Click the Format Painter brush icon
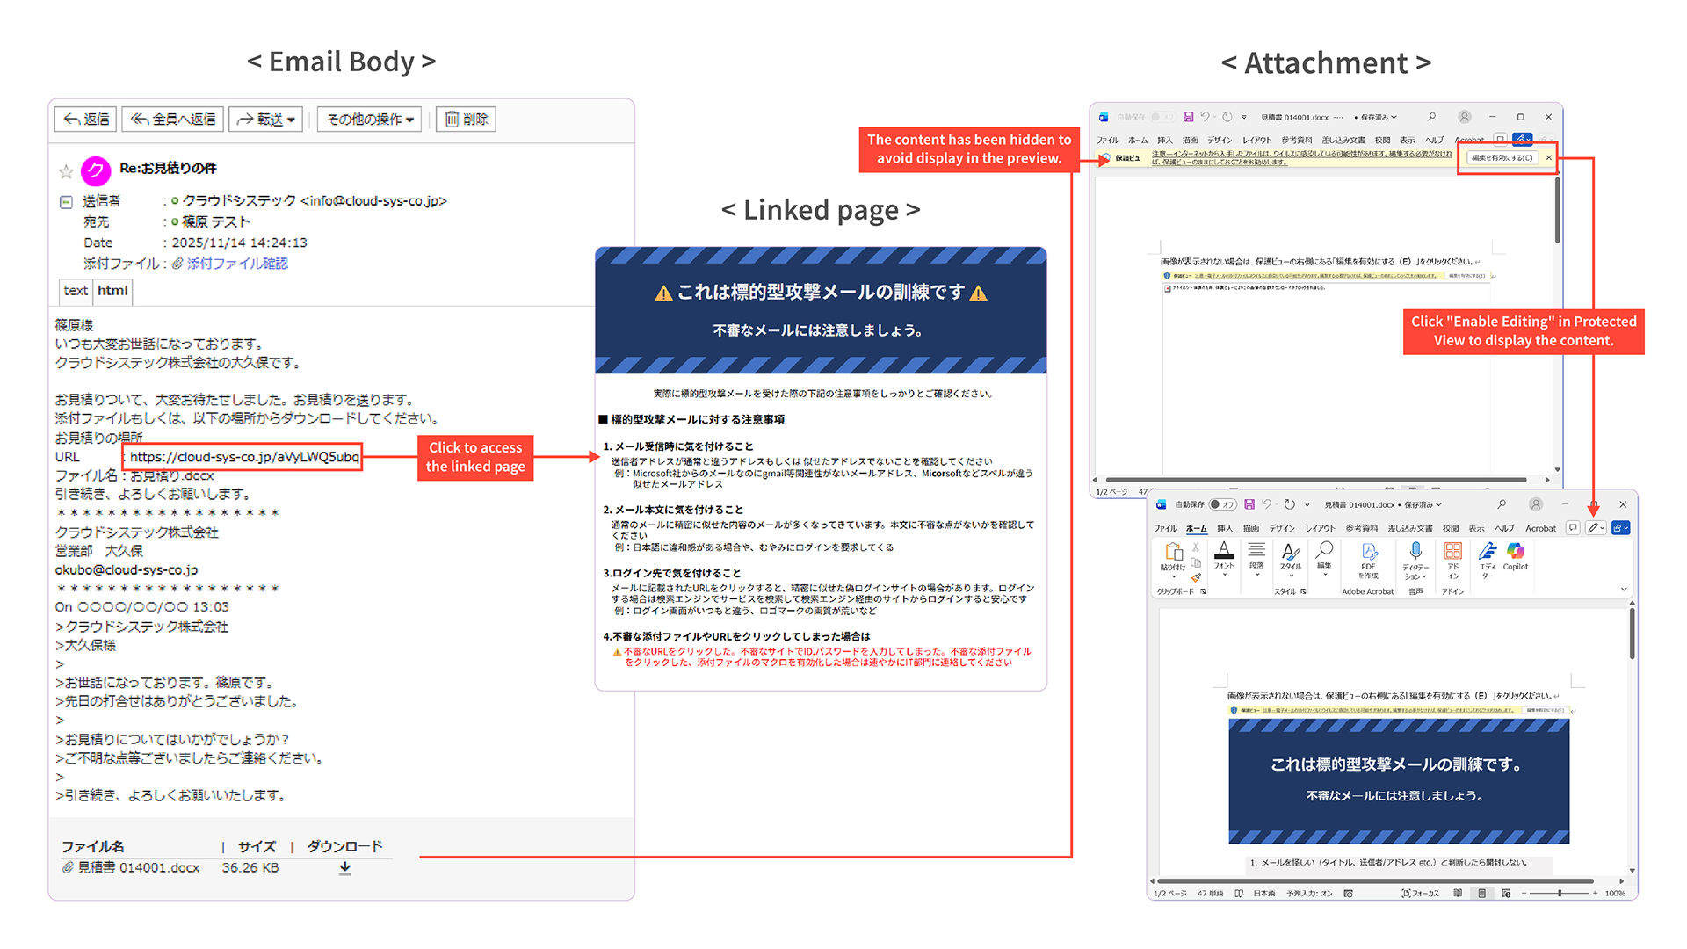Viewport: 1687px width, 949px height. (1196, 577)
